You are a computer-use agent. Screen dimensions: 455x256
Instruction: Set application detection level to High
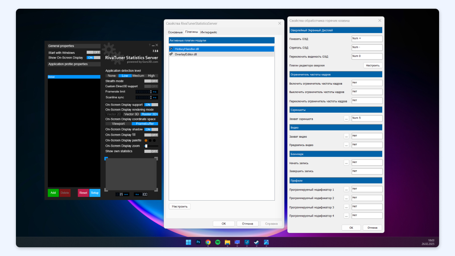pyautogui.click(x=152, y=76)
